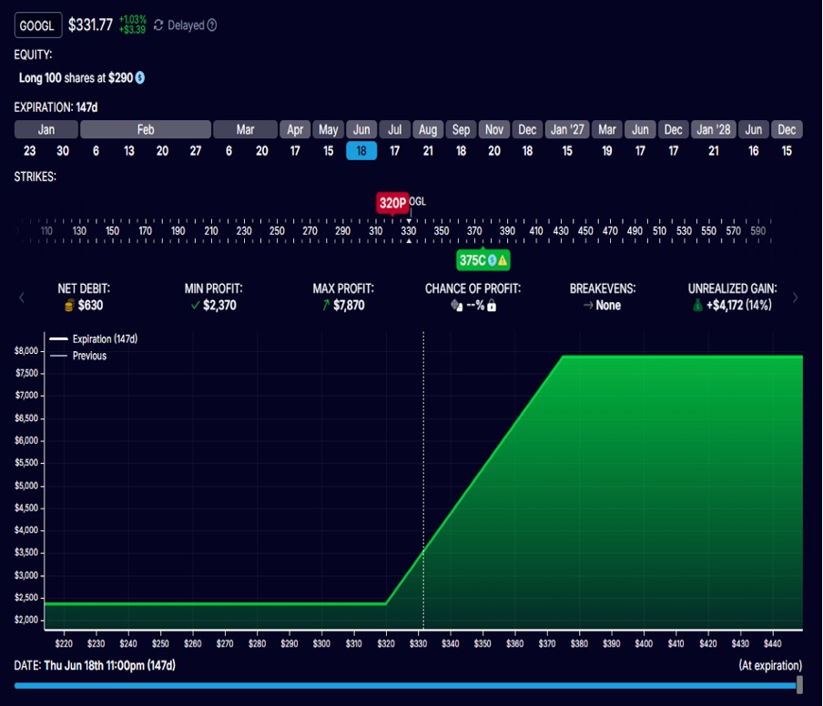Select the Jan '27 expiration month
This screenshot has width=823, height=706.
(x=567, y=130)
